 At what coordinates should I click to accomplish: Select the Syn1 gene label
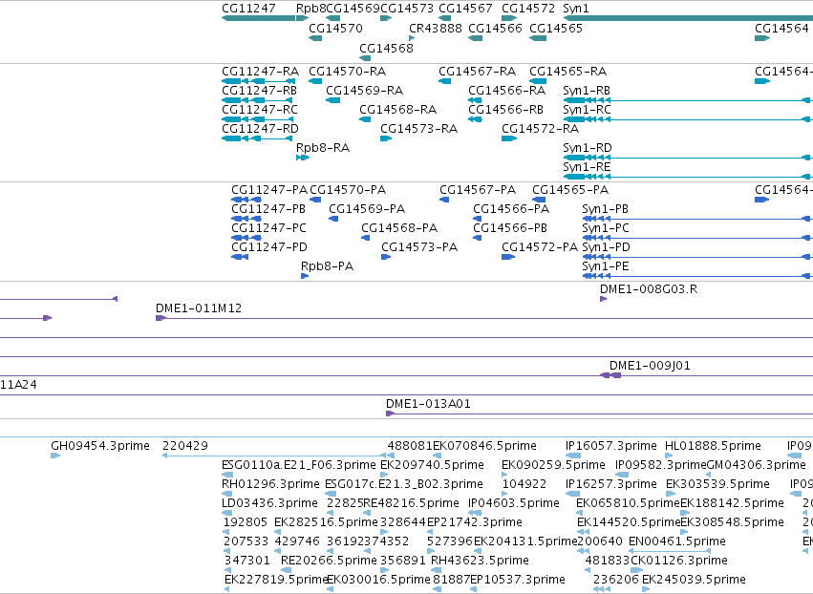coord(575,9)
